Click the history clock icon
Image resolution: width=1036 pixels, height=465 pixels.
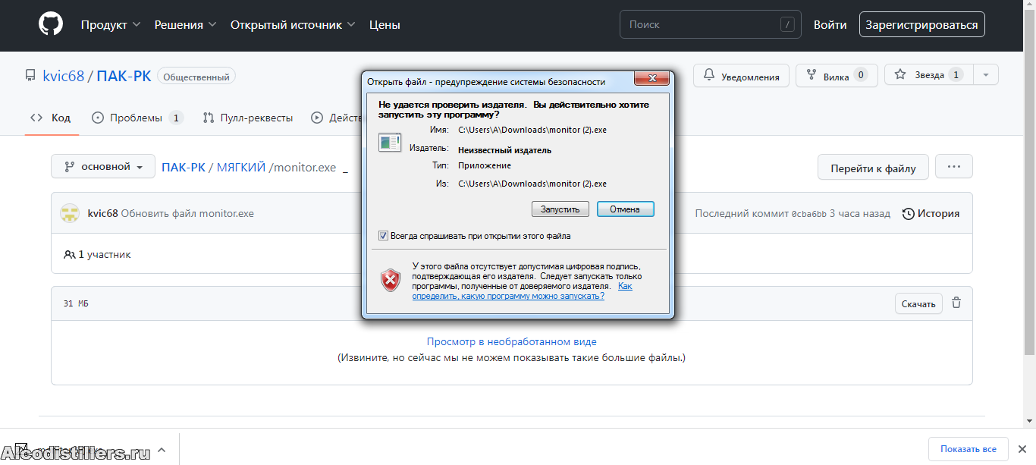(908, 214)
